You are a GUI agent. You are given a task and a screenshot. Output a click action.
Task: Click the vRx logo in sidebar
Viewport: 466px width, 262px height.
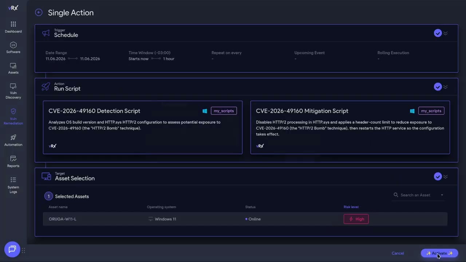click(13, 8)
